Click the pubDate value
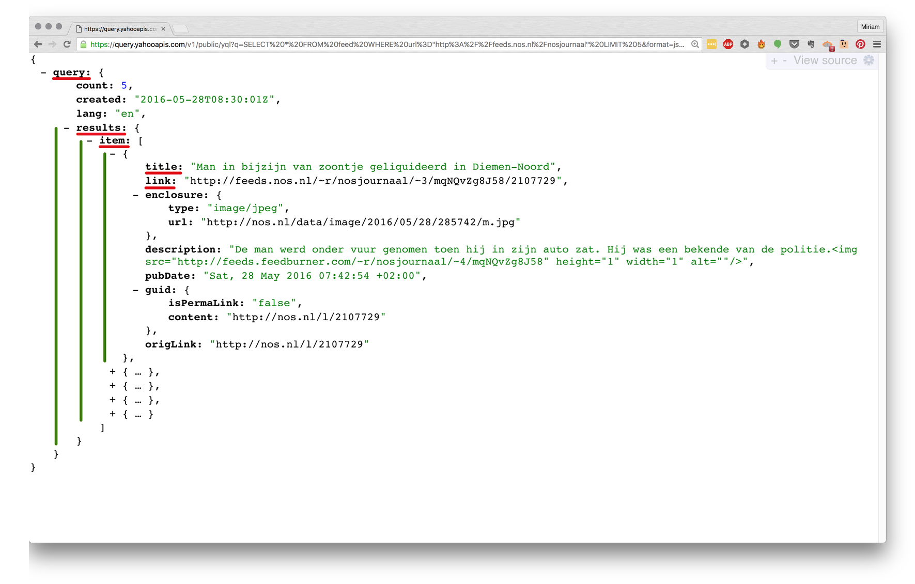The height and width of the screenshot is (584, 915). [x=312, y=276]
